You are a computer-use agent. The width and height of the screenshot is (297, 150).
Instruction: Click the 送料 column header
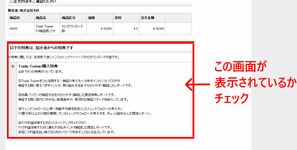[126, 18]
